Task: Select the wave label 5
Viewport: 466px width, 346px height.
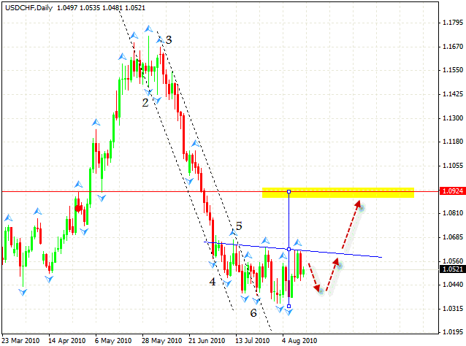Action: click(x=239, y=226)
